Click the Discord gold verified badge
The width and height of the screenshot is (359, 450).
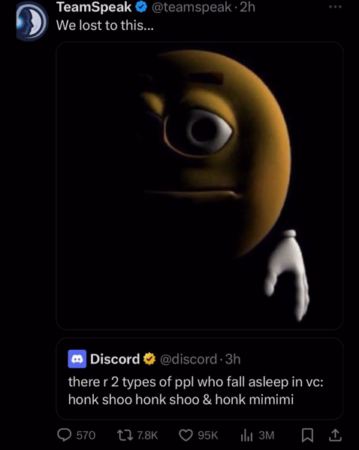(149, 359)
